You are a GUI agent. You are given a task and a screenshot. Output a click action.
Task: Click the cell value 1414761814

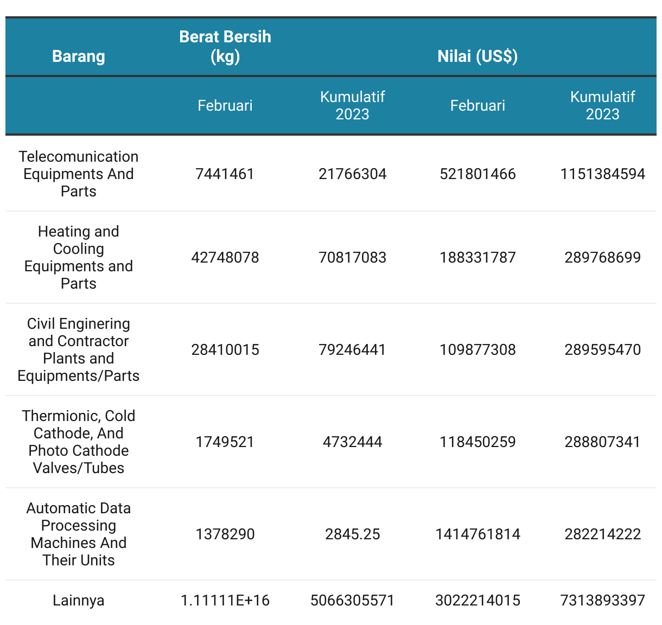478,534
